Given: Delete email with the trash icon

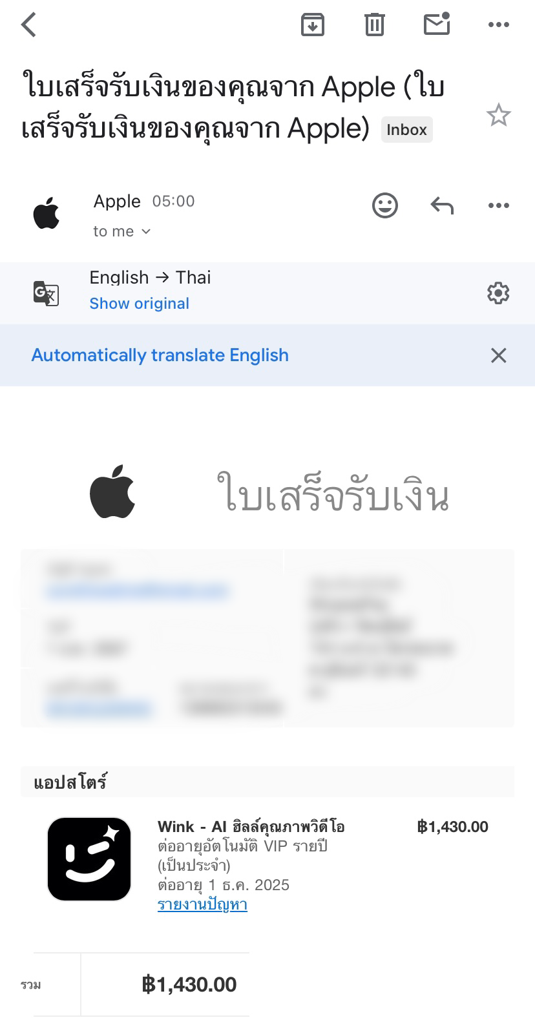Looking at the screenshot, I should [375, 25].
